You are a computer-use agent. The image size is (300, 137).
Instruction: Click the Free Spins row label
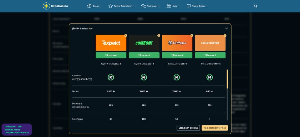pyautogui.click(x=77, y=119)
